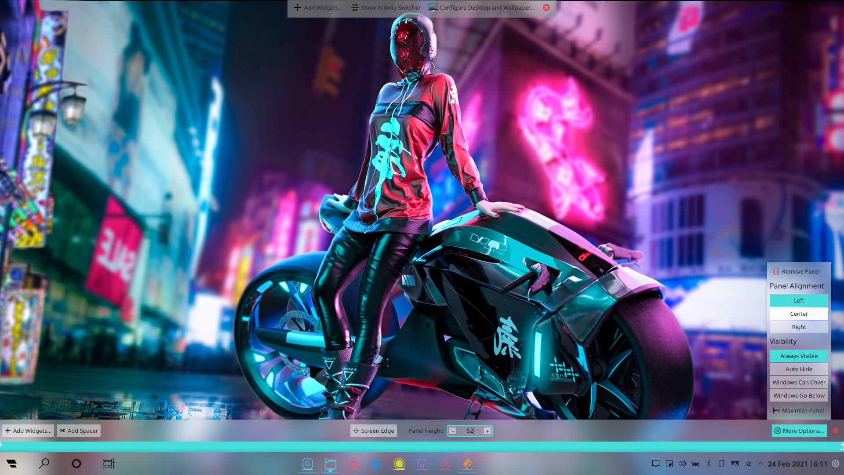Click Remove Panel
This screenshot has width=844, height=475.
pos(796,271)
